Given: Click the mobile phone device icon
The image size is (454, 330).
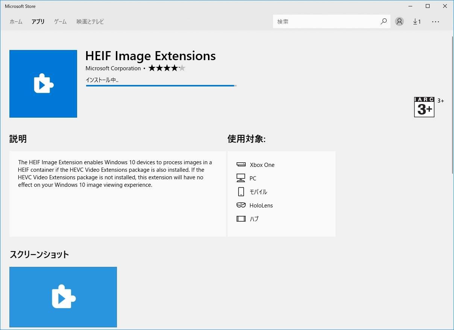Looking at the screenshot, I should (241, 192).
